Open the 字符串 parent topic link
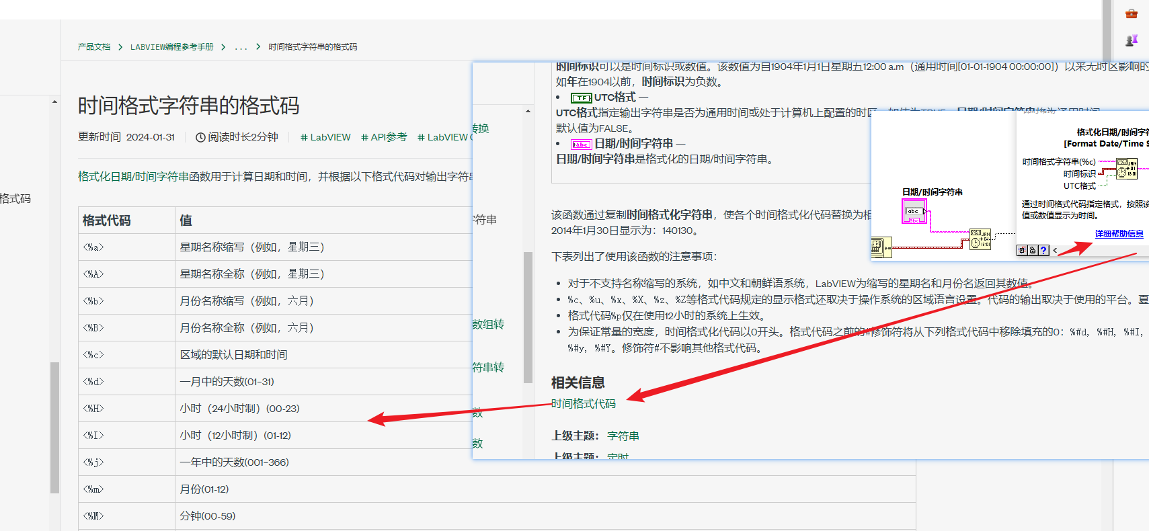Viewport: 1149px width, 531px height. pos(623,436)
